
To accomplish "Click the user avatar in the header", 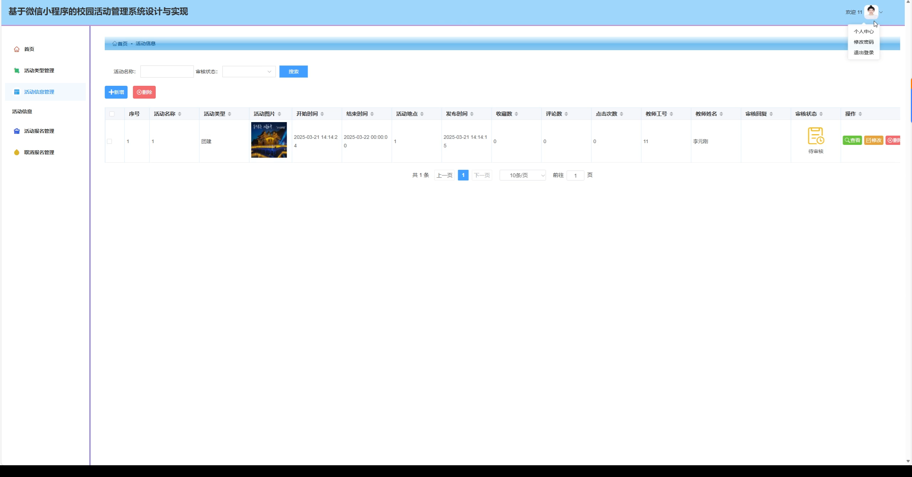I will tap(871, 12).
